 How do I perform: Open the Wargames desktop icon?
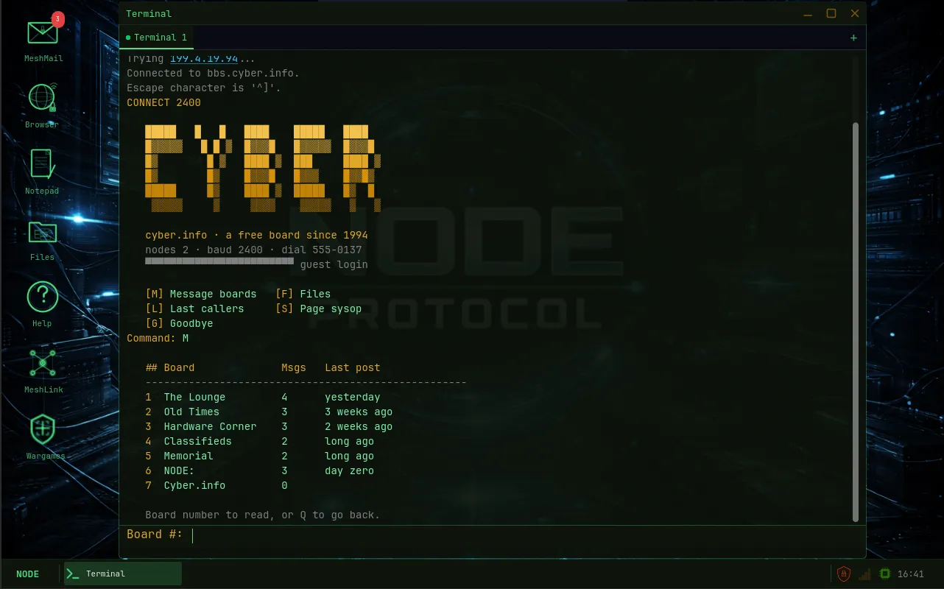pyautogui.click(x=43, y=437)
